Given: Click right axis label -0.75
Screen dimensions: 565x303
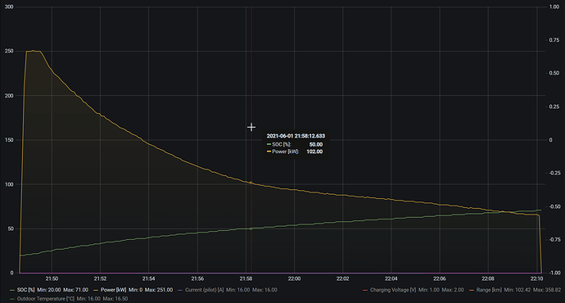Looking at the screenshot, I should click(x=554, y=240).
